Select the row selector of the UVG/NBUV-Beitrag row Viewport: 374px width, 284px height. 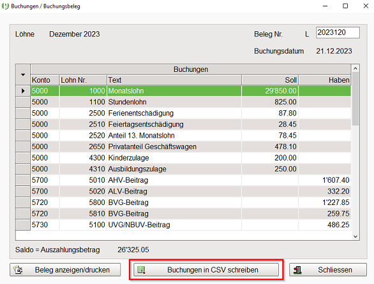tap(23, 225)
